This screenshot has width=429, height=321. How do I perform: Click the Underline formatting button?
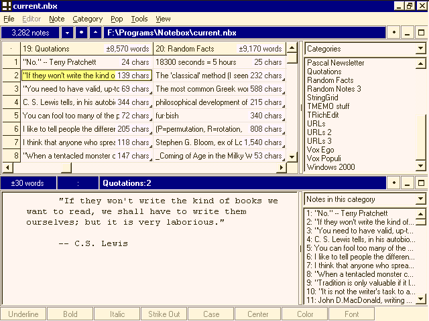[23, 314]
